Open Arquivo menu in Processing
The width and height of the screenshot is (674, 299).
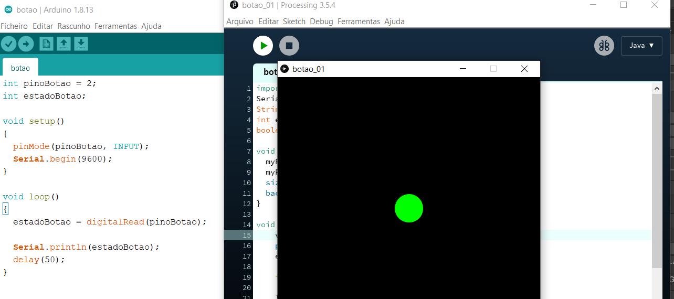[x=240, y=22]
